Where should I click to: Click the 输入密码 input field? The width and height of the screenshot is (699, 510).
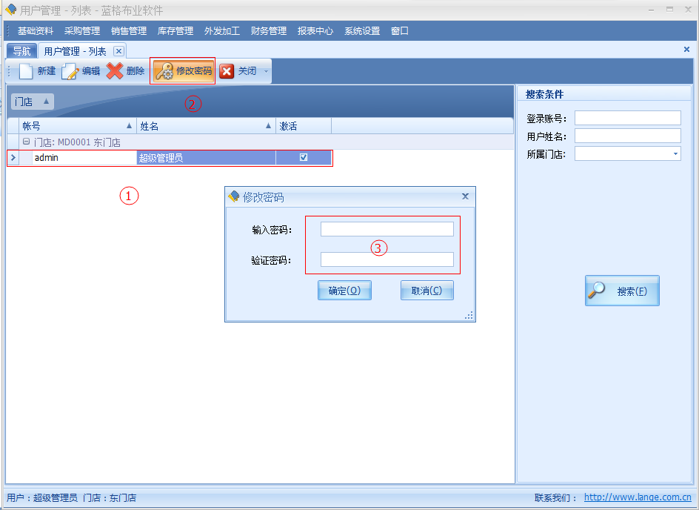coord(387,229)
